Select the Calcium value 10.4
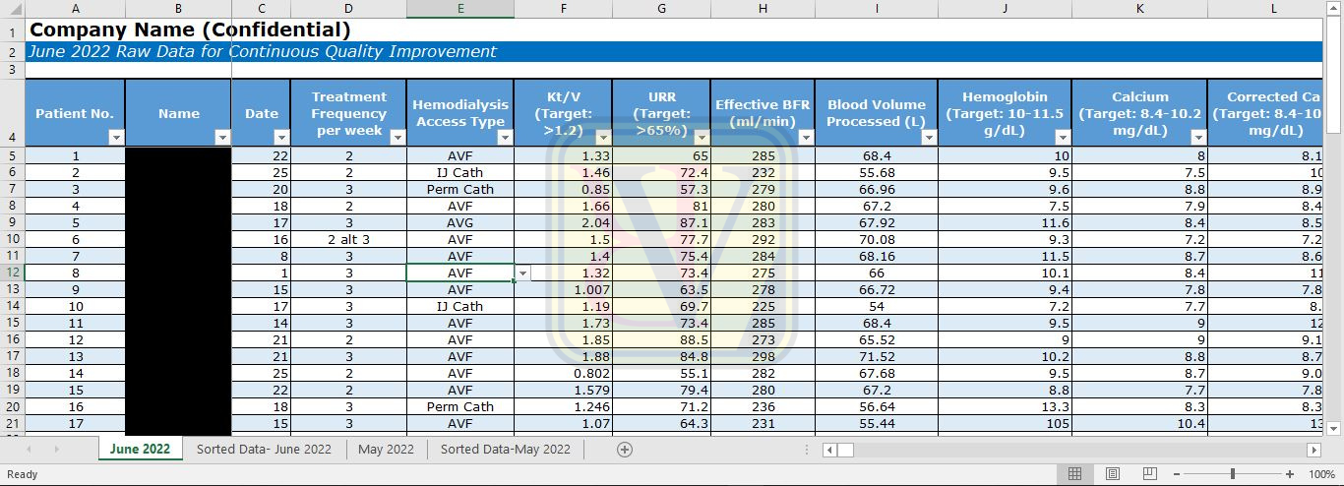Image resolution: width=1344 pixels, height=486 pixels. 1139,423
